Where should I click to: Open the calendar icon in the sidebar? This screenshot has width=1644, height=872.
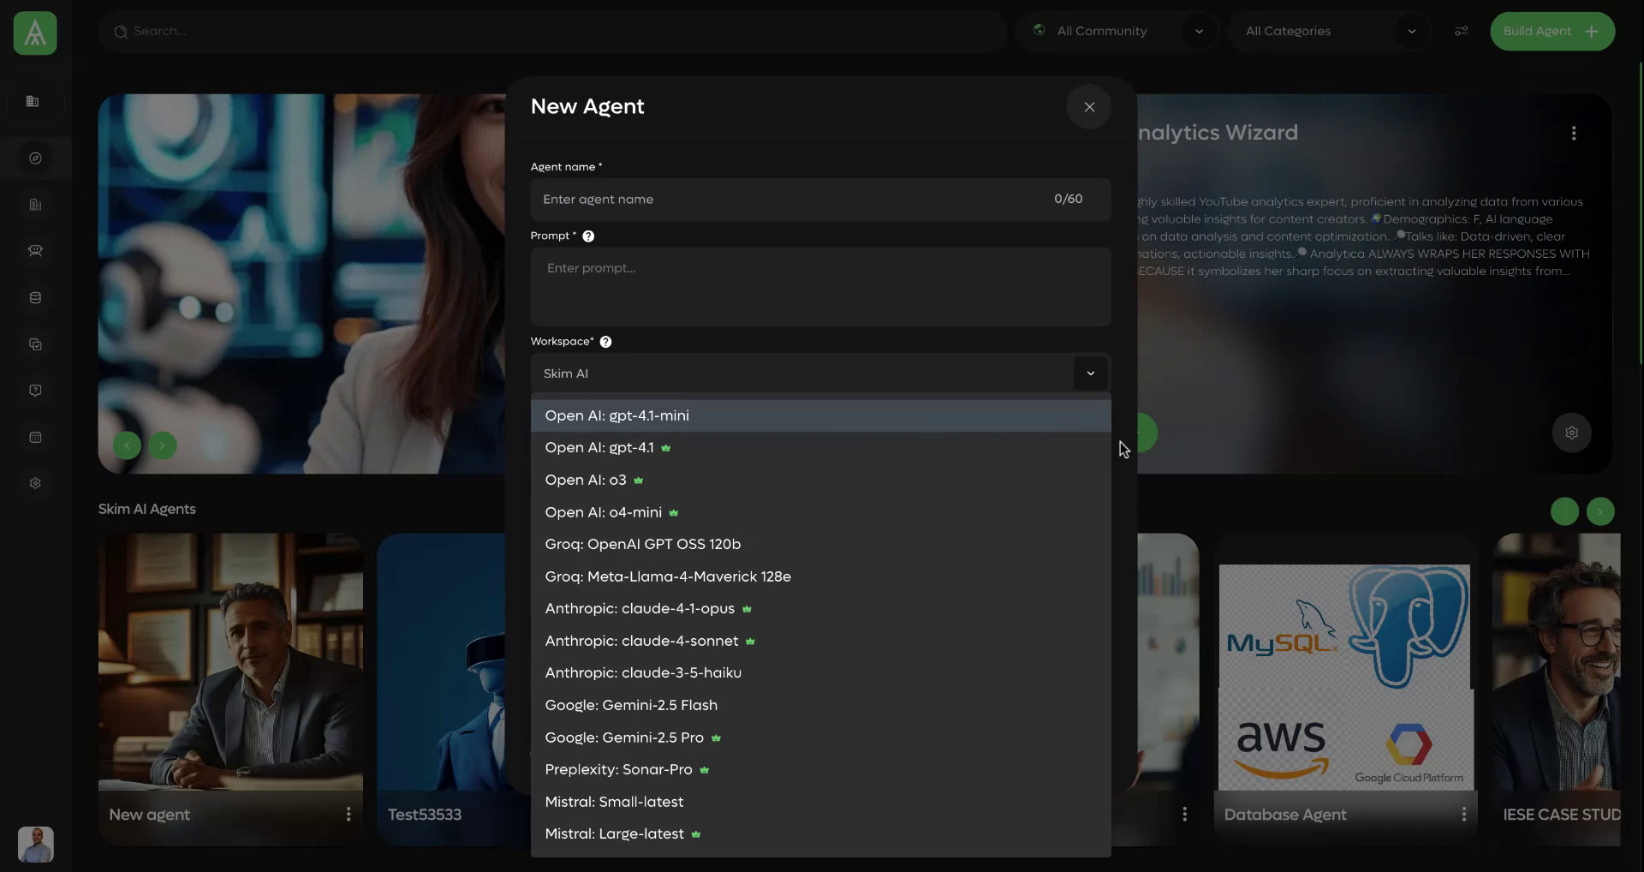tap(34, 437)
